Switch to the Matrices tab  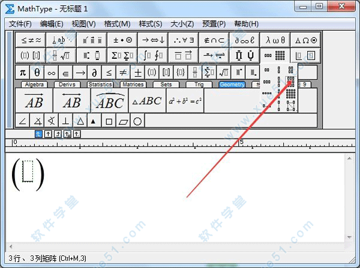[x=133, y=85]
